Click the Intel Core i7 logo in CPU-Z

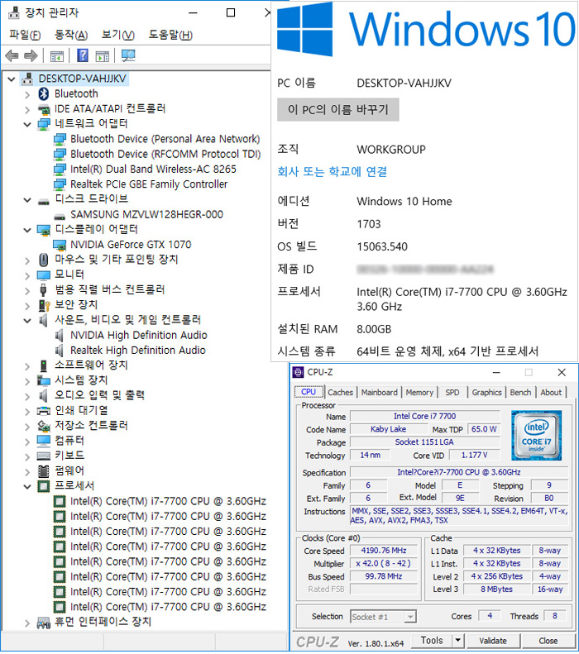coord(537,435)
